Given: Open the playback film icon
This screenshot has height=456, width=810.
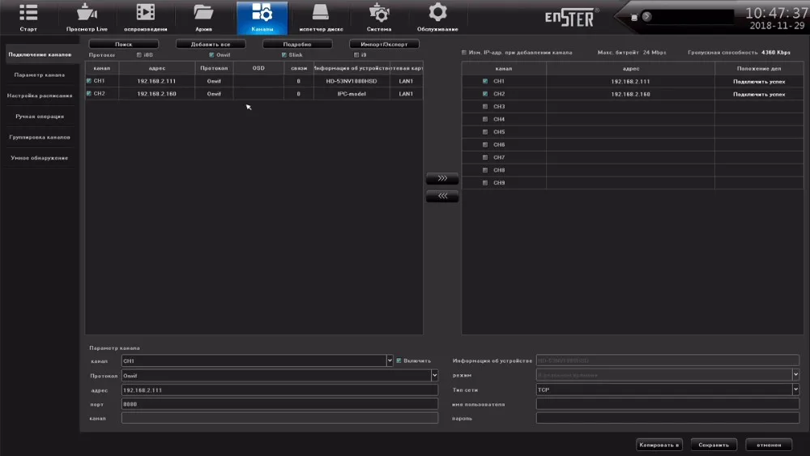Looking at the screenshot, I should [145, 12].
